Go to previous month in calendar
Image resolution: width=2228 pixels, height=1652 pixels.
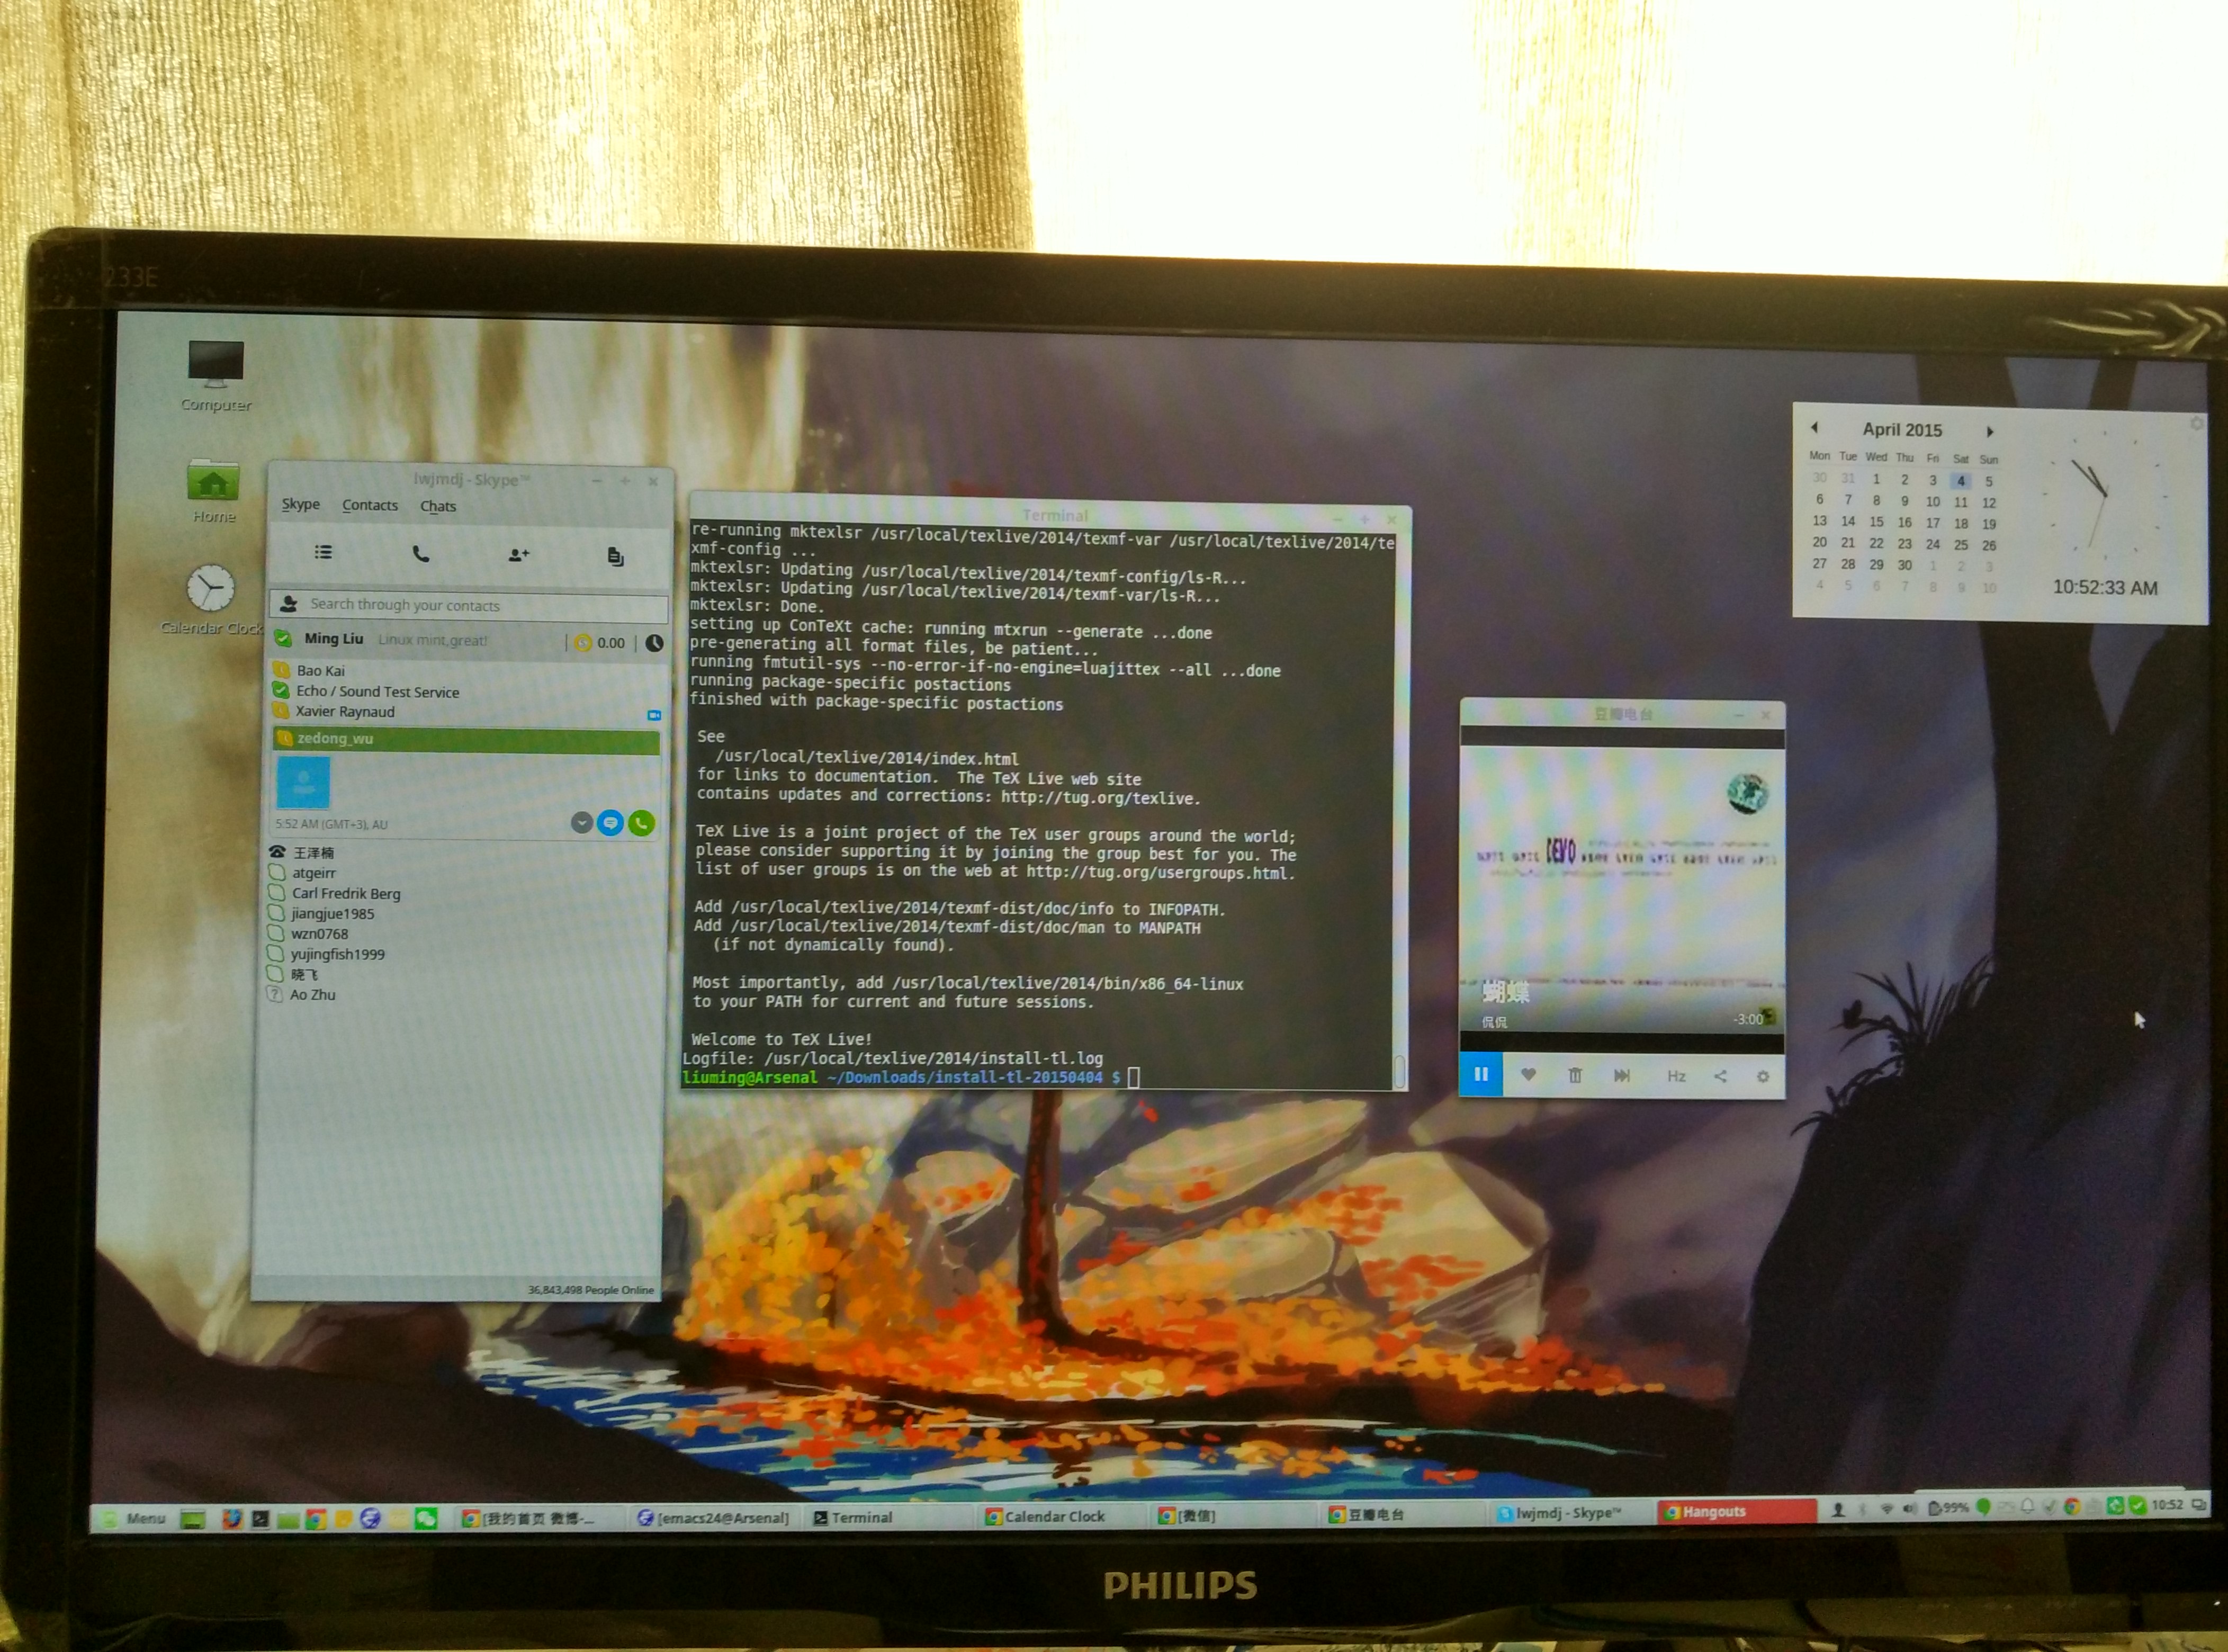pos(1814,427)
